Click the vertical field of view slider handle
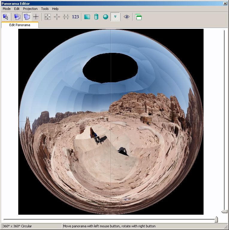 224,211
